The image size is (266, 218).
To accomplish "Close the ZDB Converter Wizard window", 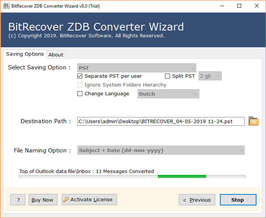I will tap(257, 6).
